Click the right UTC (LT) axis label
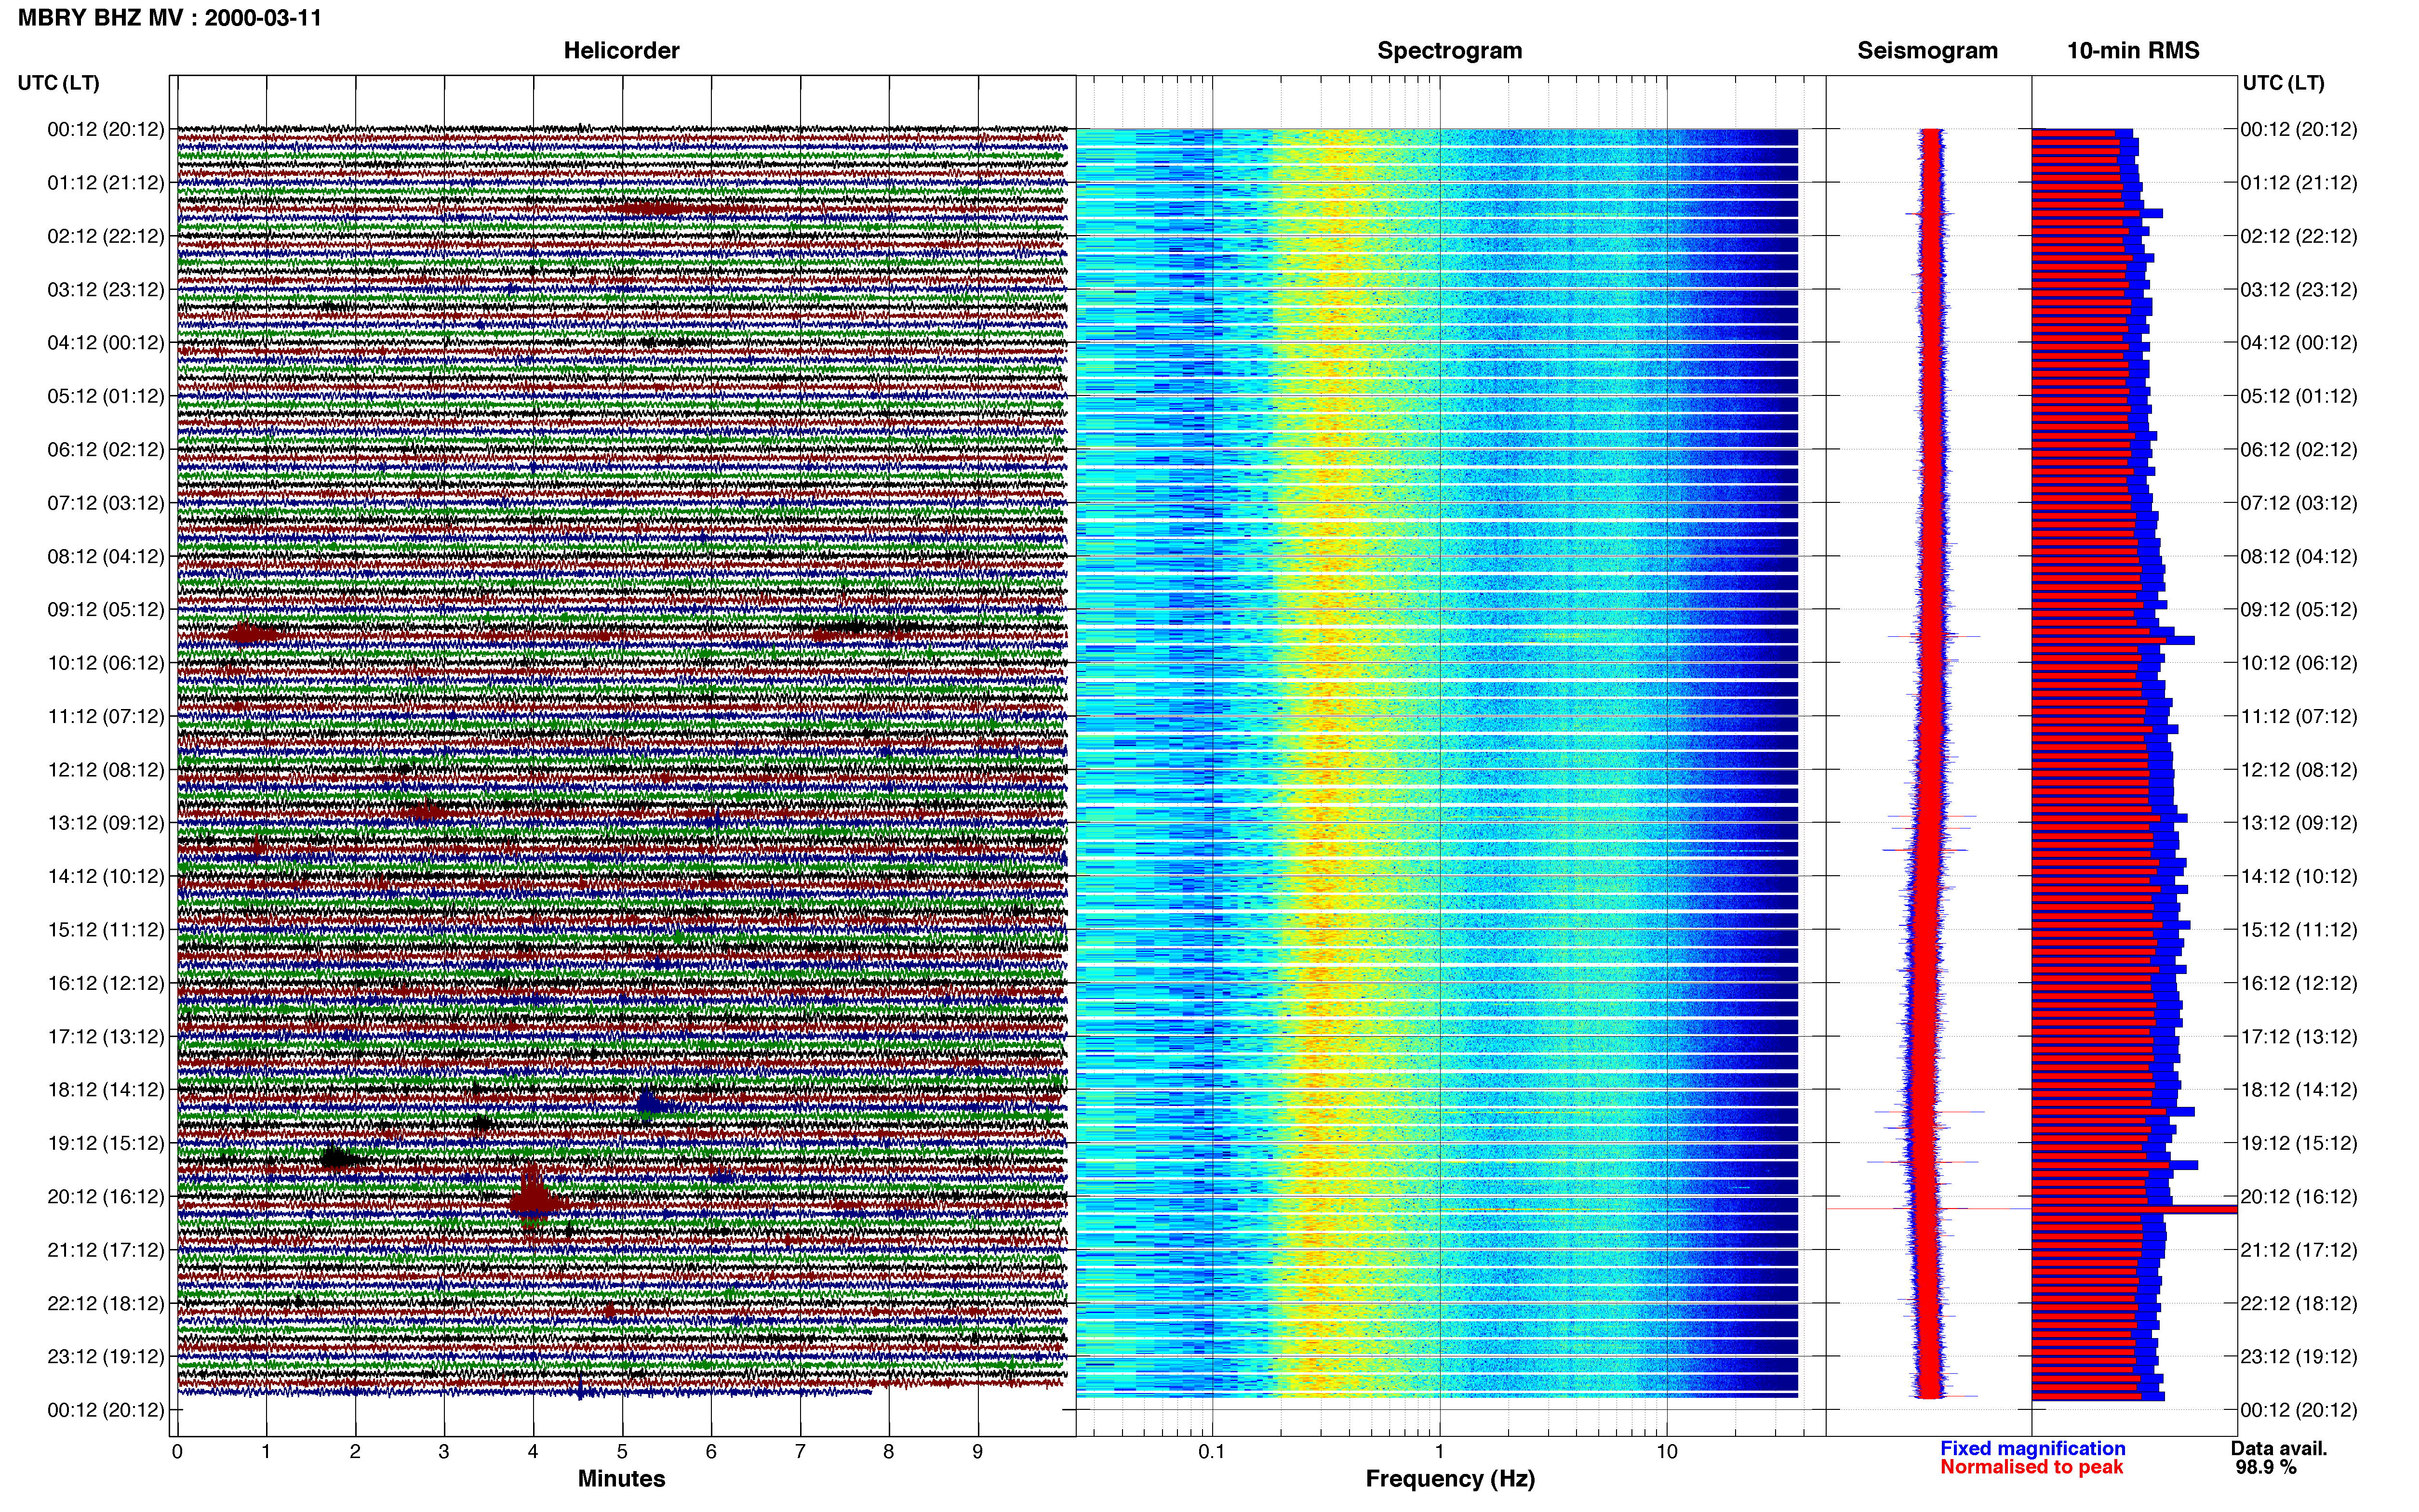Viewport: 2419px width, 1512px height. pyautogui.click(x=2283, y=83)
